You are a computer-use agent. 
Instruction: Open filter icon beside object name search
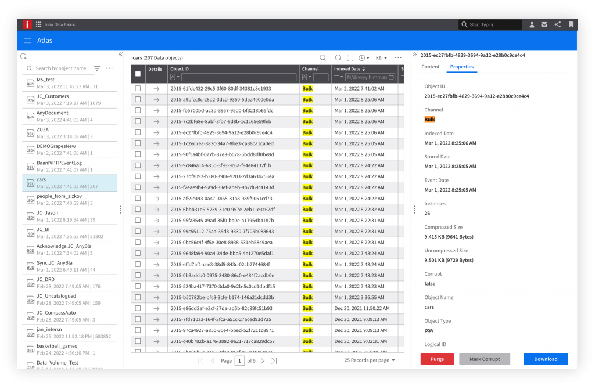click(97, 68)
